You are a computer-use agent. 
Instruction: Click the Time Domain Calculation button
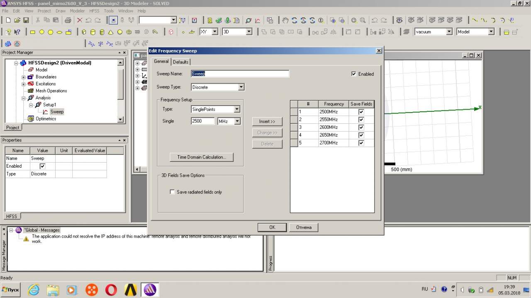[x=201, y=157]
